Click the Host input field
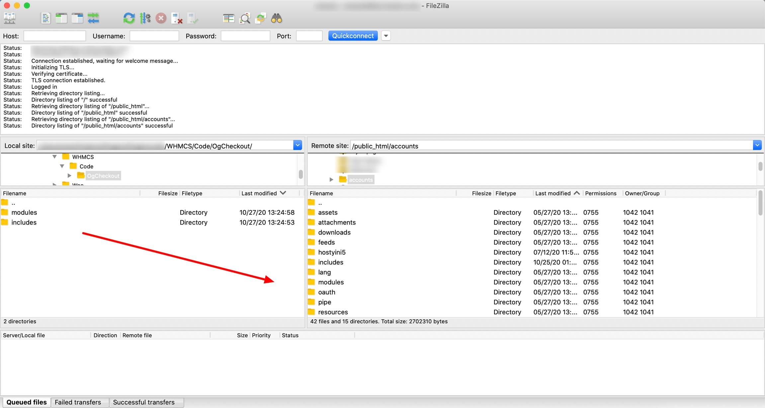Image resolution: width=765 pixels, height=408 pixels. tap(55, 36)
